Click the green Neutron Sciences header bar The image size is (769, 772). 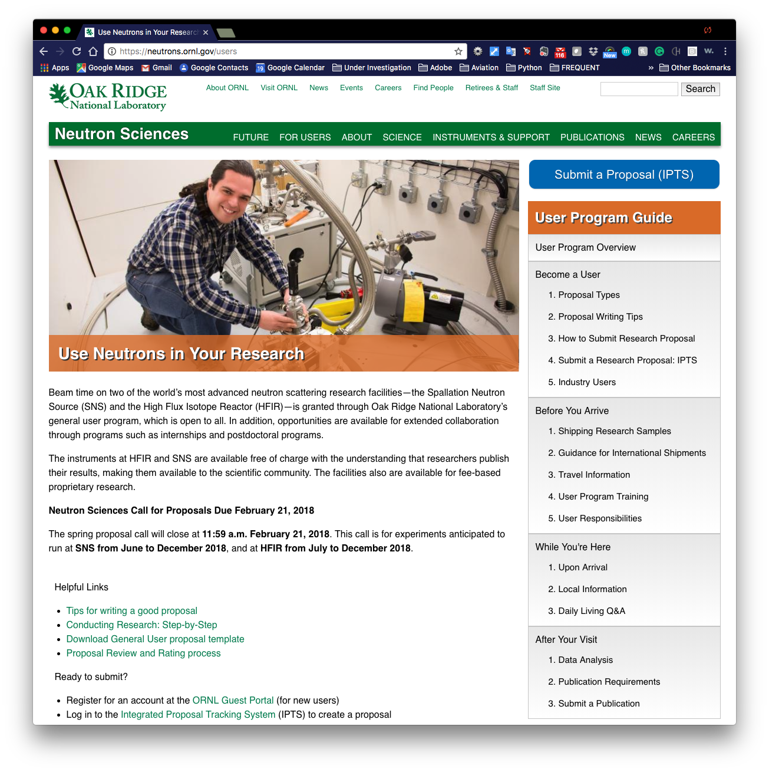point(121,134)
